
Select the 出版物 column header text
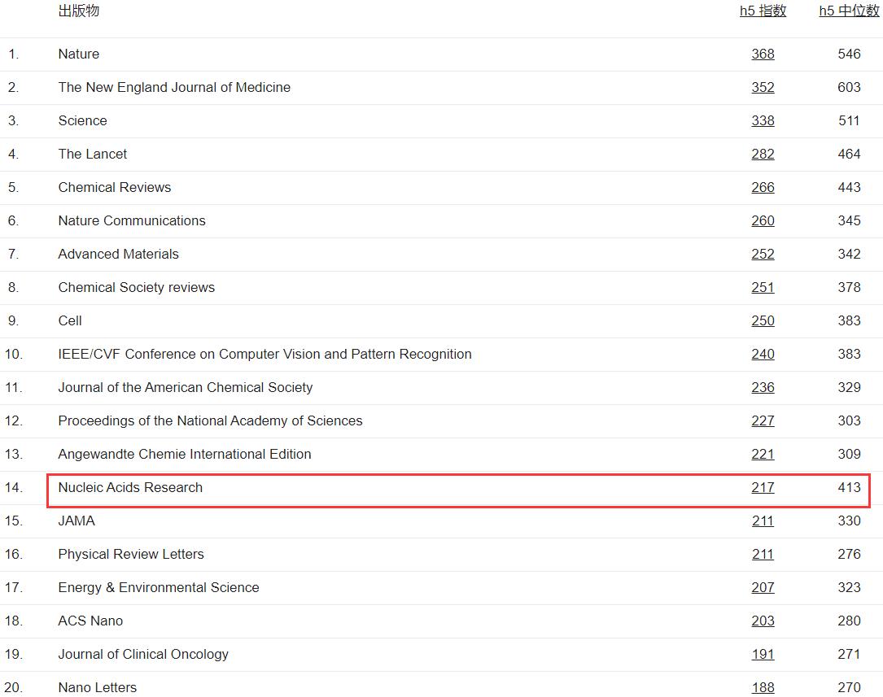(x=79, y=11)
